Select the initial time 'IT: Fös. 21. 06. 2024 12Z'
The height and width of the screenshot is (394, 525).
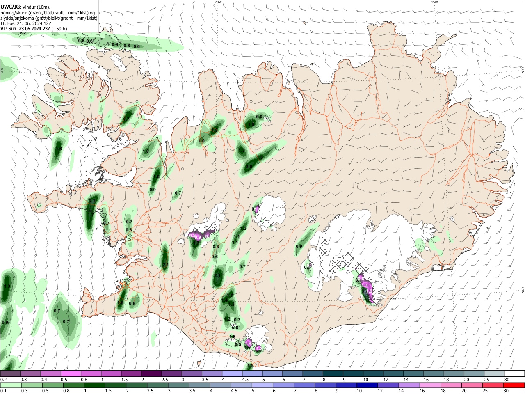click(25, 23)
